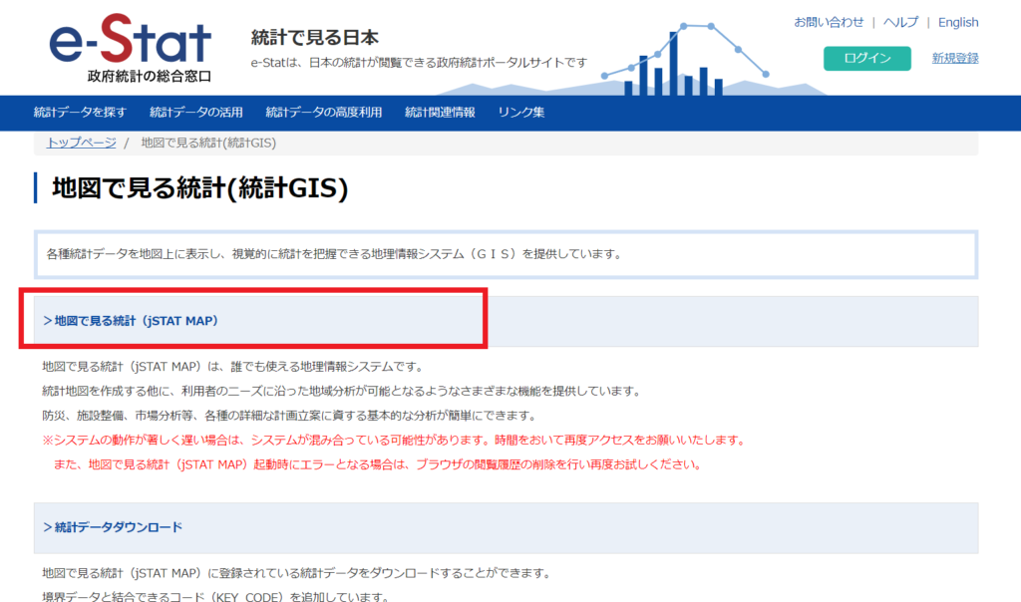Click the line ending 統計データをダウンロードすることができます
The image size is (1021, 602).
298,573
